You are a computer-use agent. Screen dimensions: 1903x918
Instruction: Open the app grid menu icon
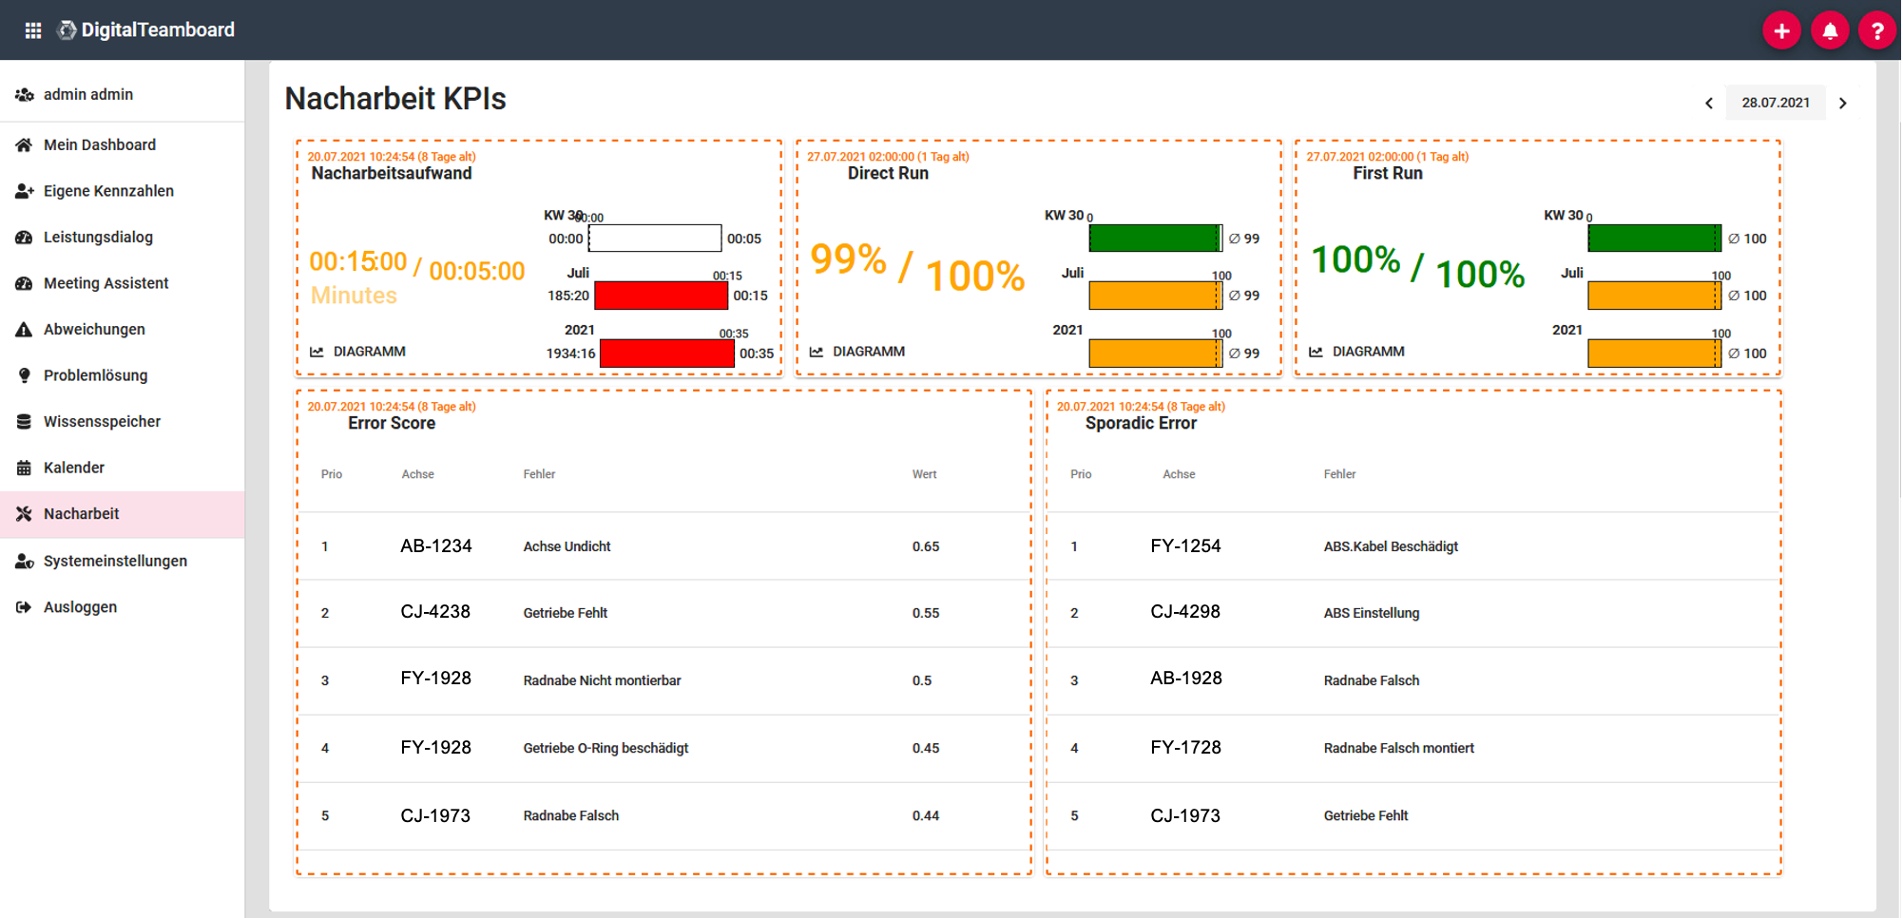click(x=33, y=30)
